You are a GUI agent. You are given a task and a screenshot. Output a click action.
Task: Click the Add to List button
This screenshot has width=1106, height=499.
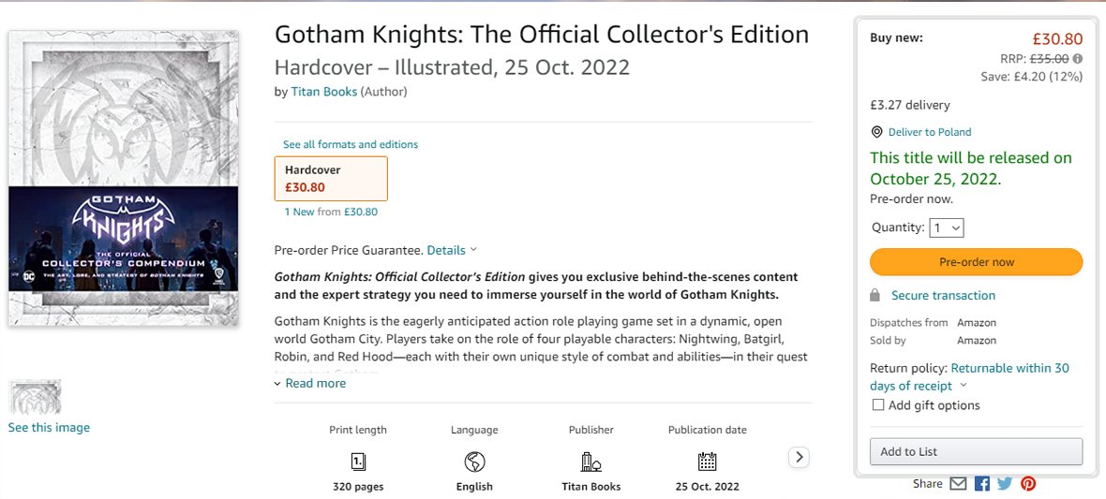click(976, 451)
